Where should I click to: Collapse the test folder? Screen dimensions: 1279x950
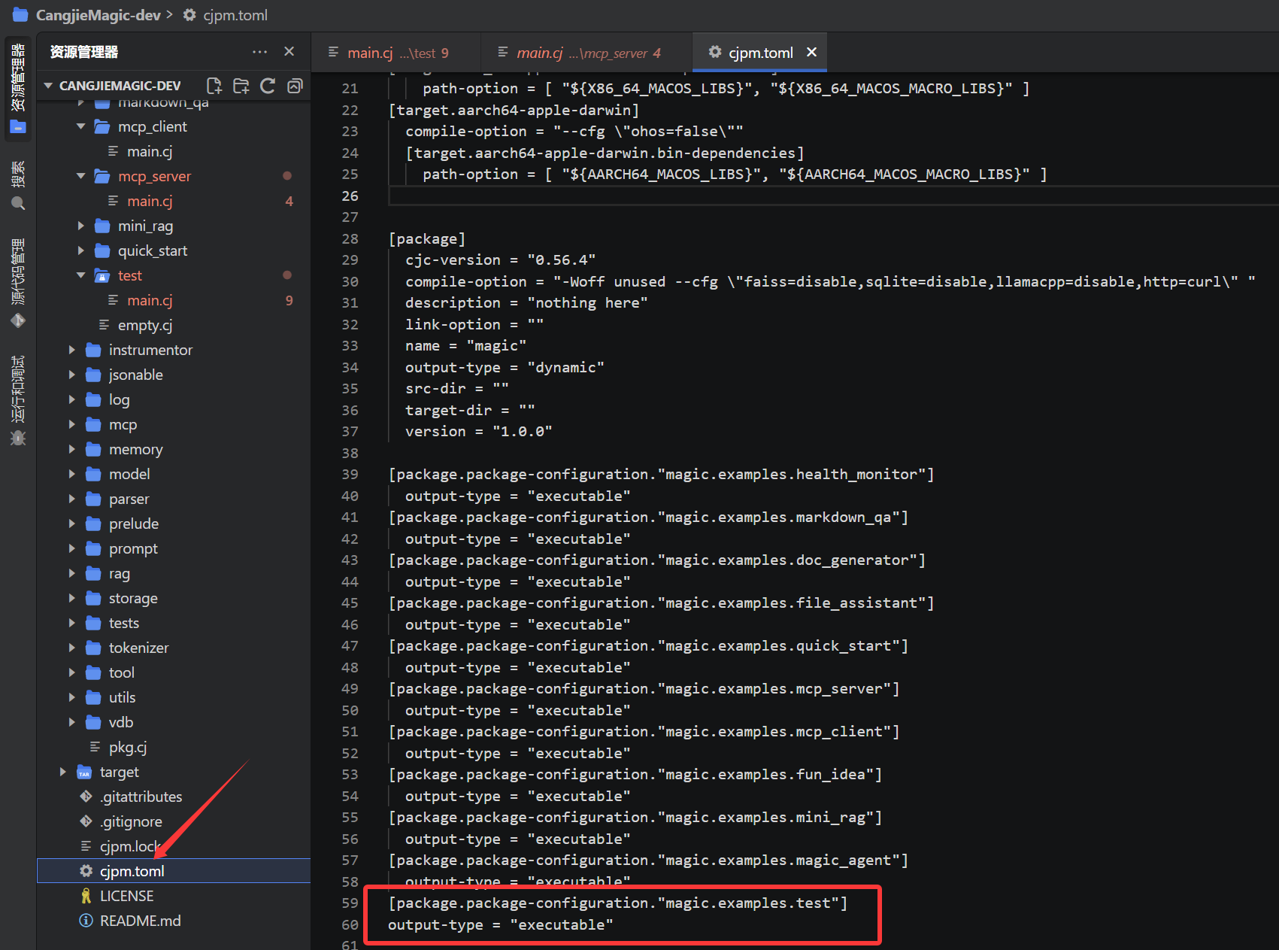click(x=81, y=275)
